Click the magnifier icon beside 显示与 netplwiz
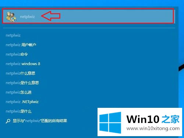Image resolution: width=184 pixels, height=138 pixels. (8, 121)
